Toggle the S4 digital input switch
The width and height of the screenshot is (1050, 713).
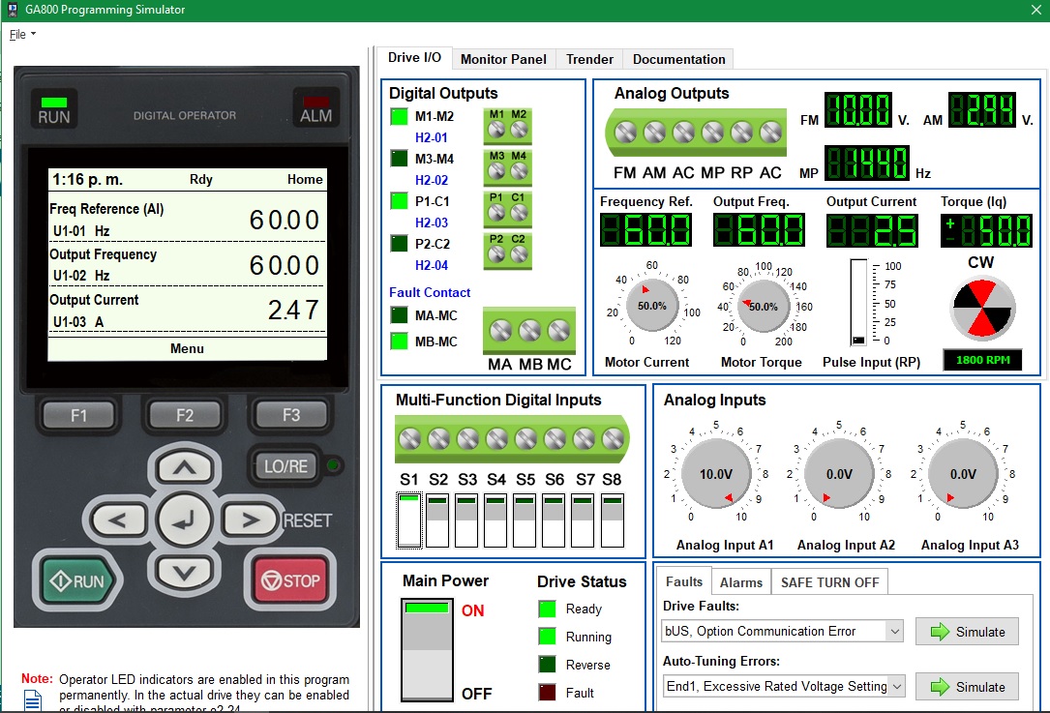click(x=495, y=520)
